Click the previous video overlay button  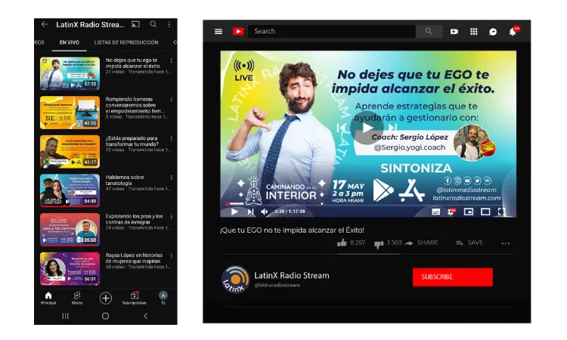point(342,128)
